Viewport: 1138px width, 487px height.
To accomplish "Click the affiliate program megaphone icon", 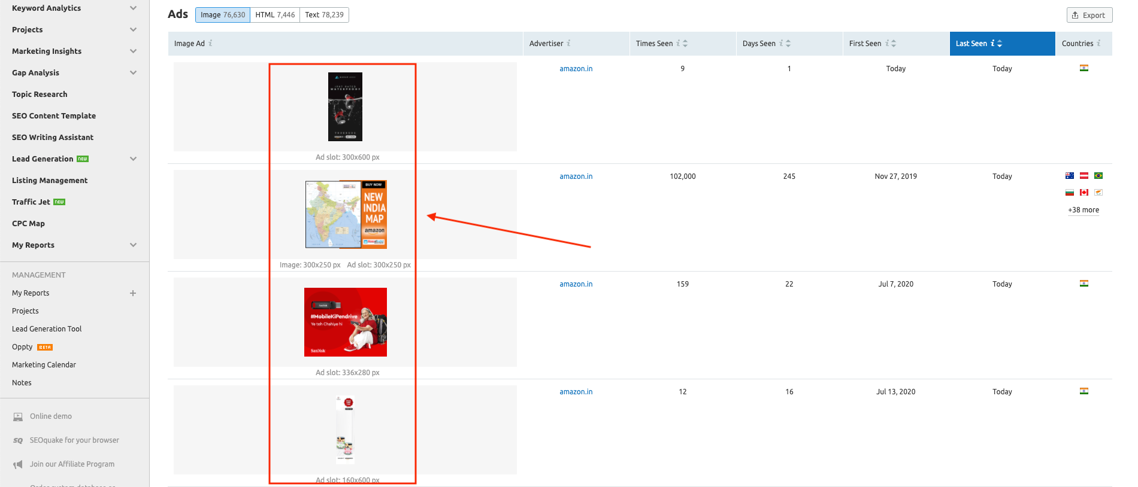I will click(18, 464).
